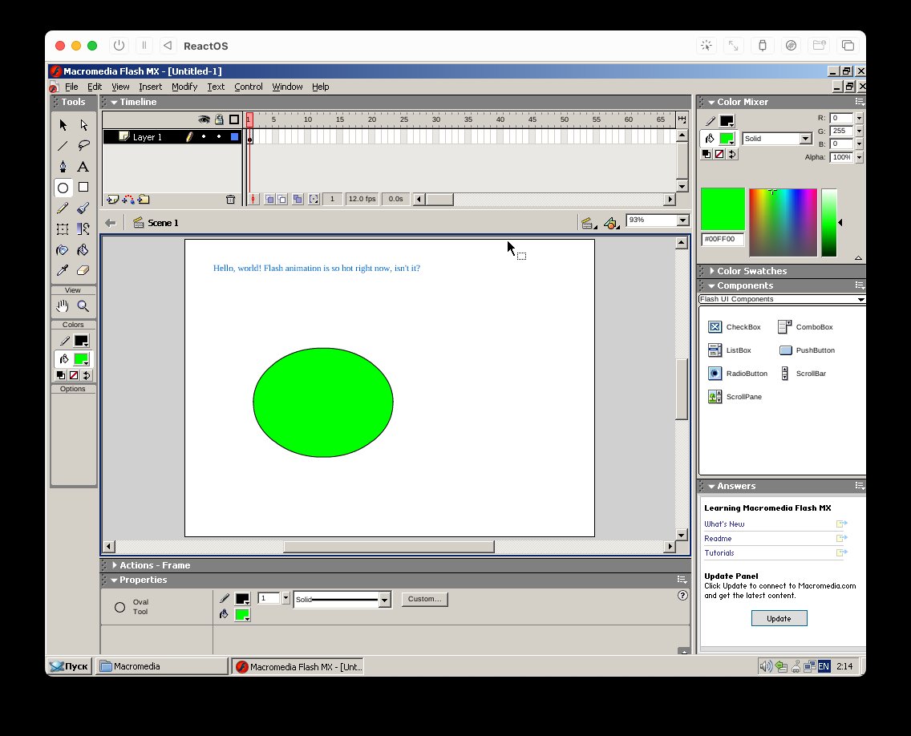Choose the Line tool

coord(63,146)
